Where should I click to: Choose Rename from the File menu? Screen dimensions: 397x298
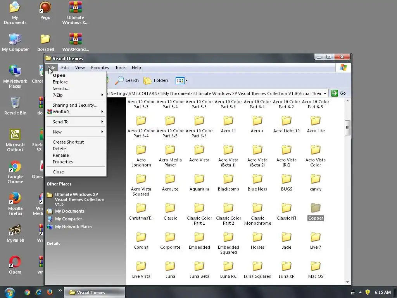[76, 155]
